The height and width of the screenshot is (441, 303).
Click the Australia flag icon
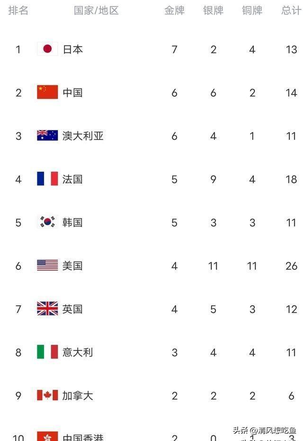(x=47, y=136)
